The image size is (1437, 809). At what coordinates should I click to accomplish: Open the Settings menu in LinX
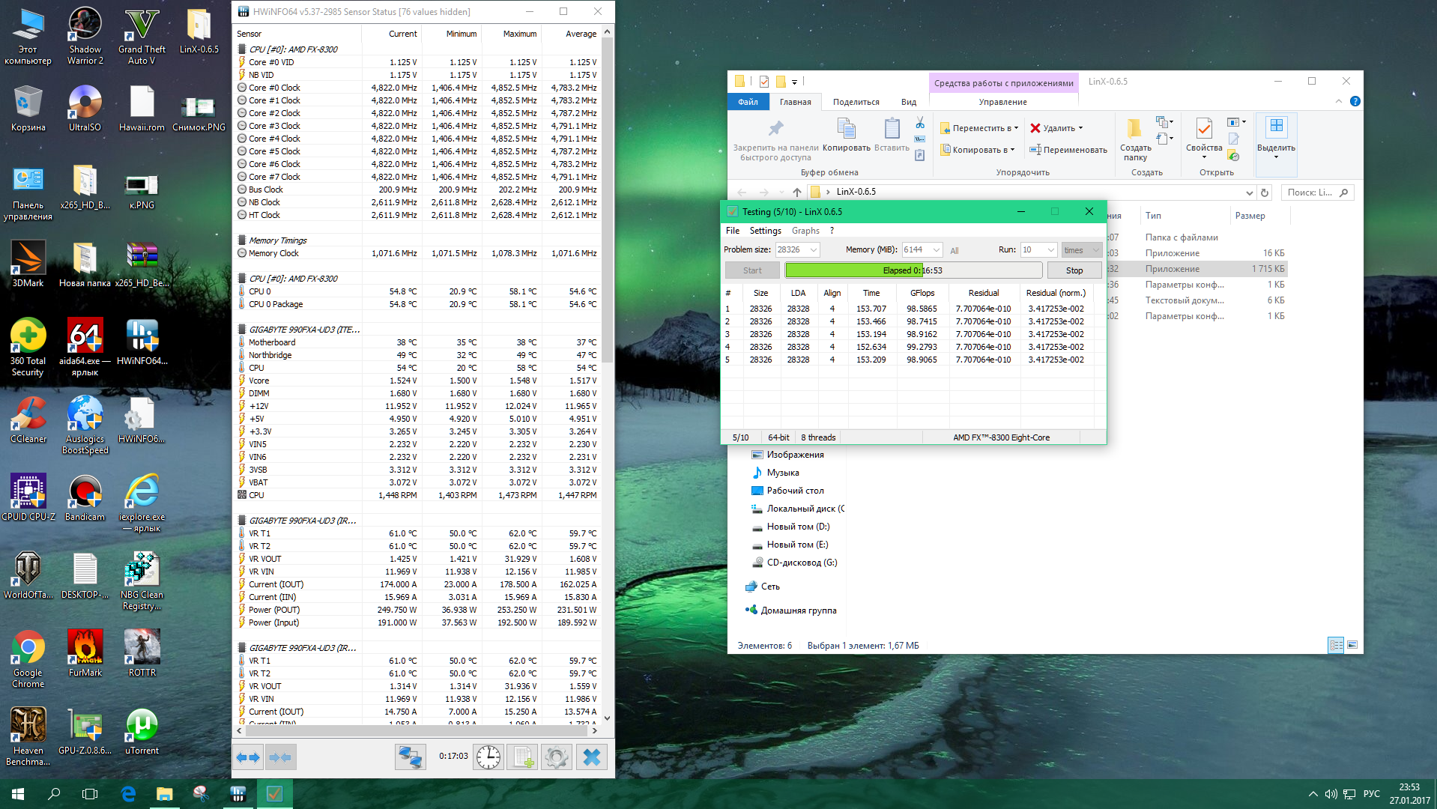click(x=765, y=231)
